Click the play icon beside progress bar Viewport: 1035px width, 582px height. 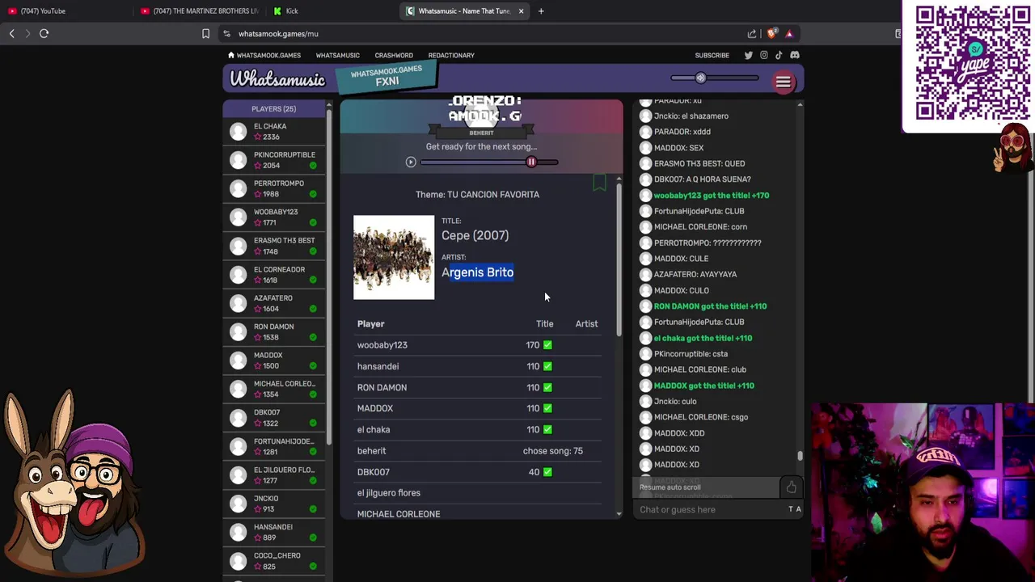point(411,162)
